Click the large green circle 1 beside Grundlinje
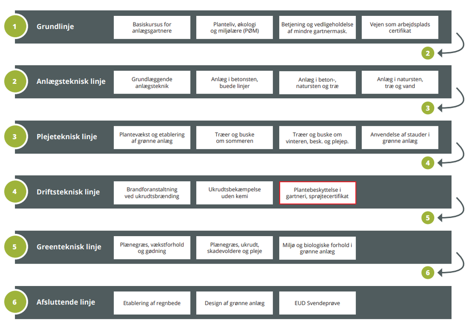Viewport: 466px width, 320px height. pos(15,27)
